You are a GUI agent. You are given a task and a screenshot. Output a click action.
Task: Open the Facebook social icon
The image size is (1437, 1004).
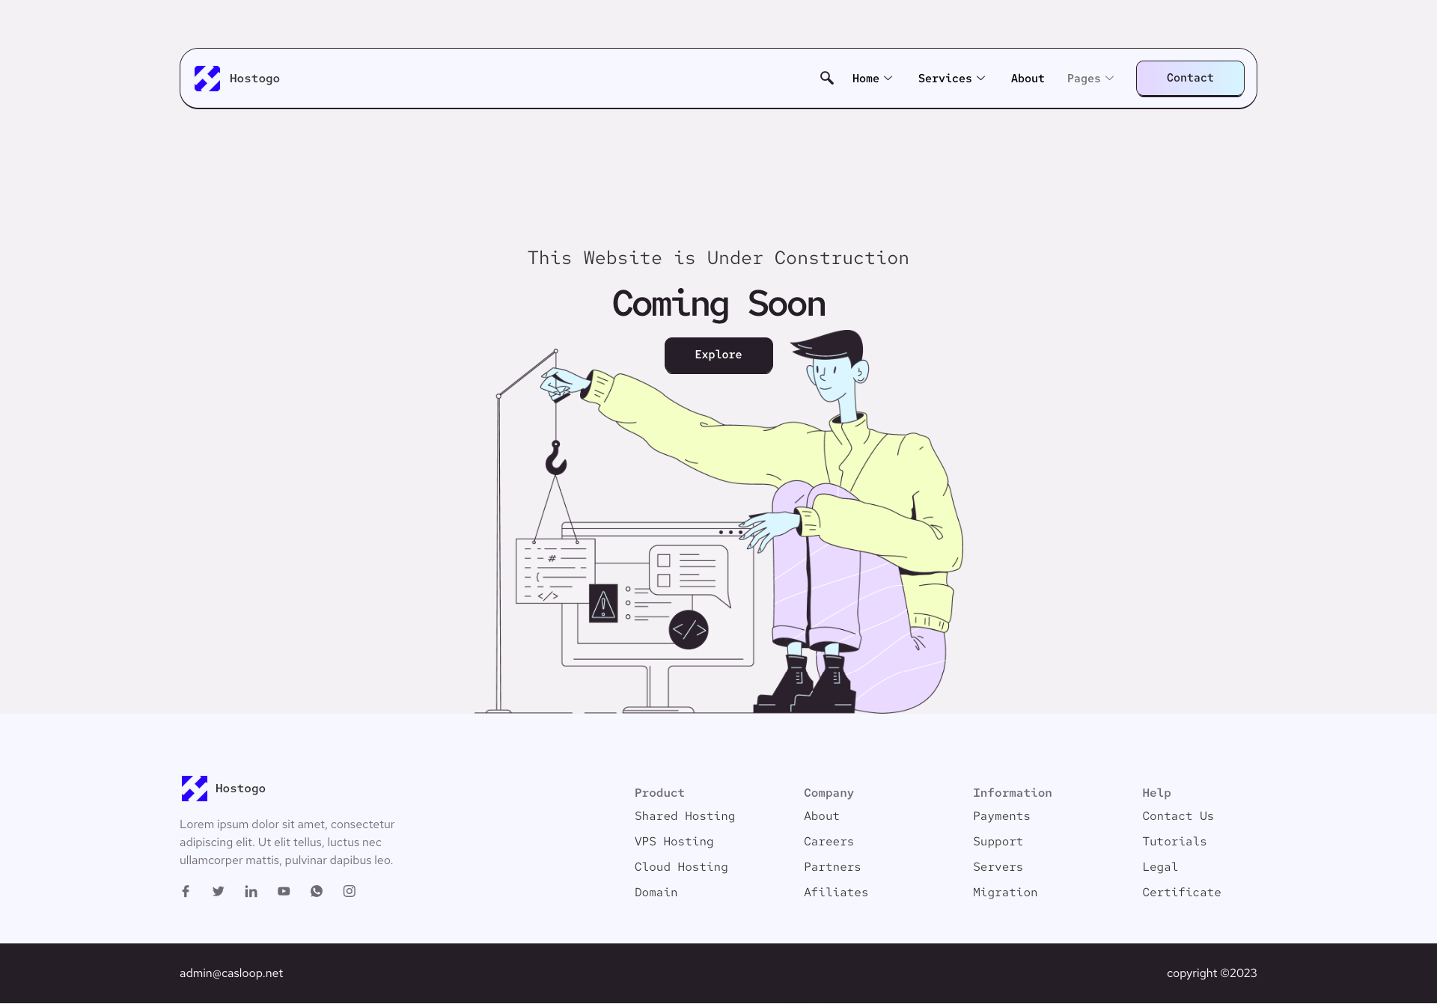pyautogui.click(x=186, y=891)
